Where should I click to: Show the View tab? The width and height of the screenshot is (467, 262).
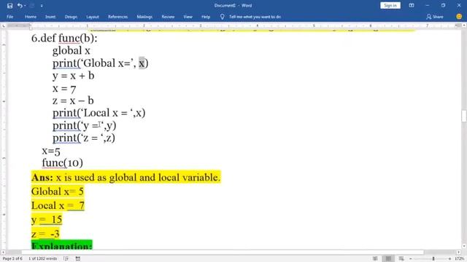[188, 17]
